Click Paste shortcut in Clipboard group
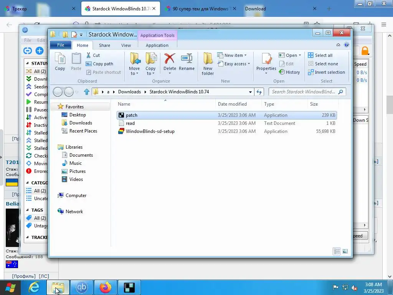Screen dimensions: 393x295 click(x=104, y=72)
